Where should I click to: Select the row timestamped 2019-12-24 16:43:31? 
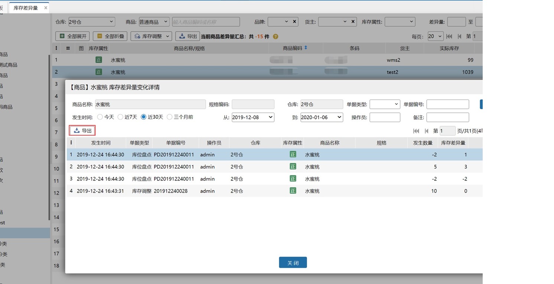pos(275,191)
